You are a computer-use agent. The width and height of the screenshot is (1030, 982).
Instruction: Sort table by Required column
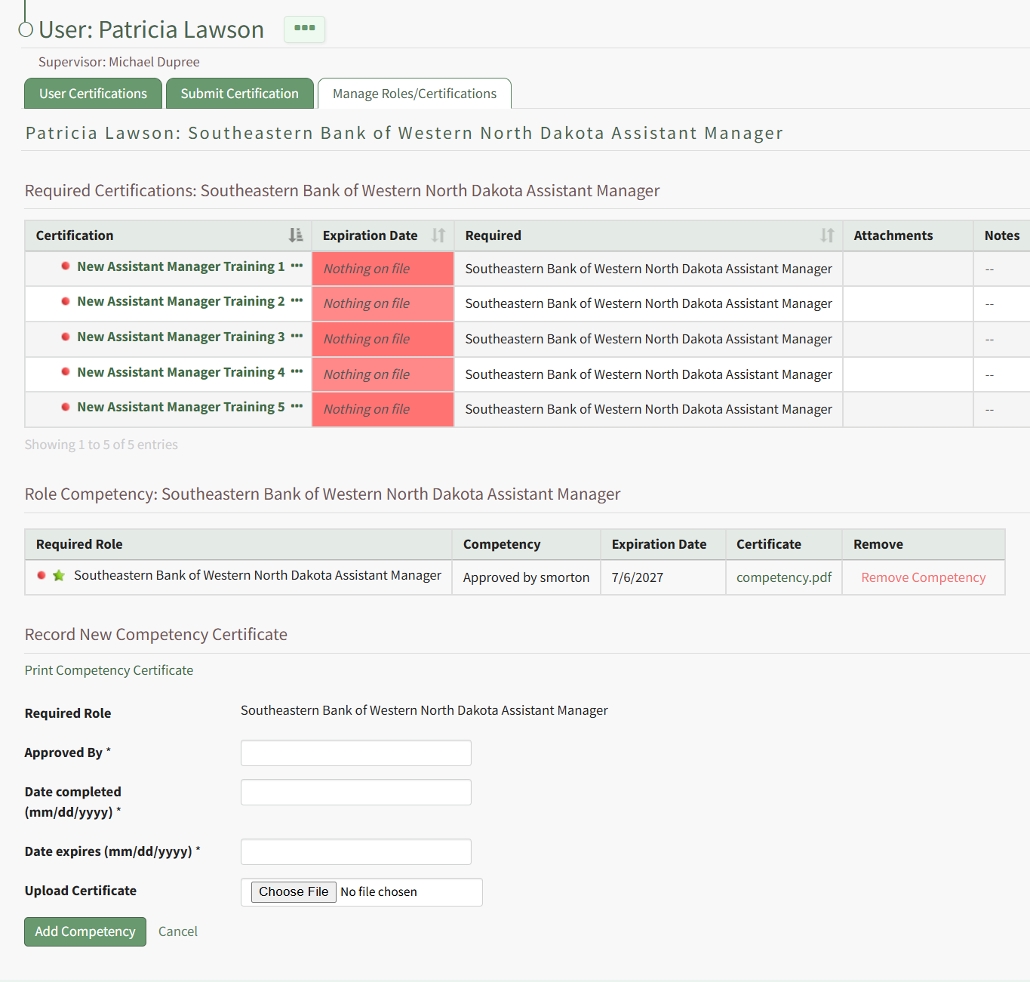pyautogui.click(x=648, y=235)
